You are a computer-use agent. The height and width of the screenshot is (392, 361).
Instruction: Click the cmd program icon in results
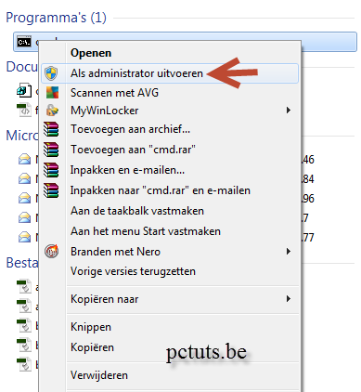click(x=24, y=42)
